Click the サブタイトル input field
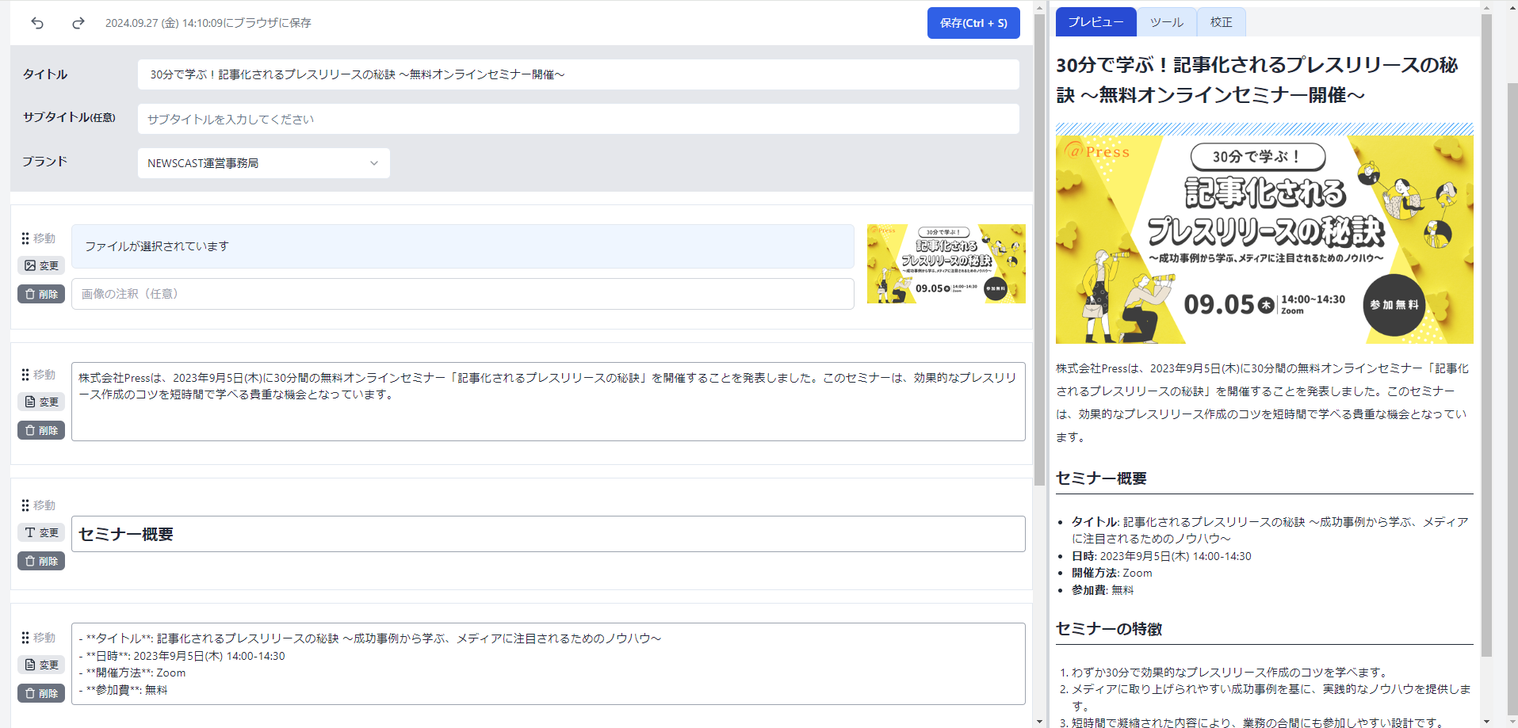1518x728 pixels. [x=578, y=119]
